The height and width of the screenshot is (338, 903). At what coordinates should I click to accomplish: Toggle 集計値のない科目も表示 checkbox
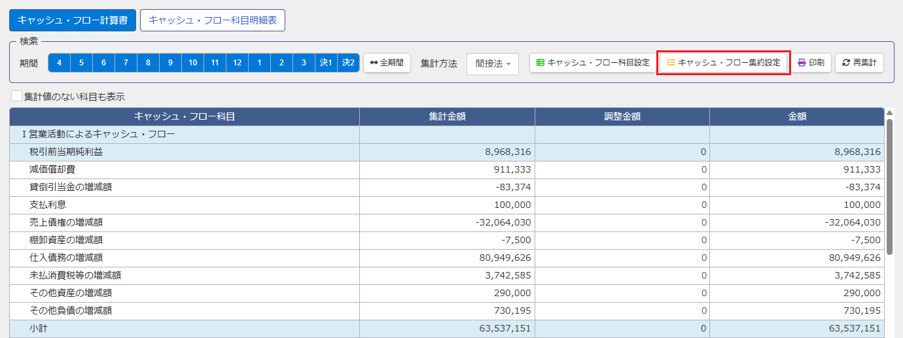point(17,97)
